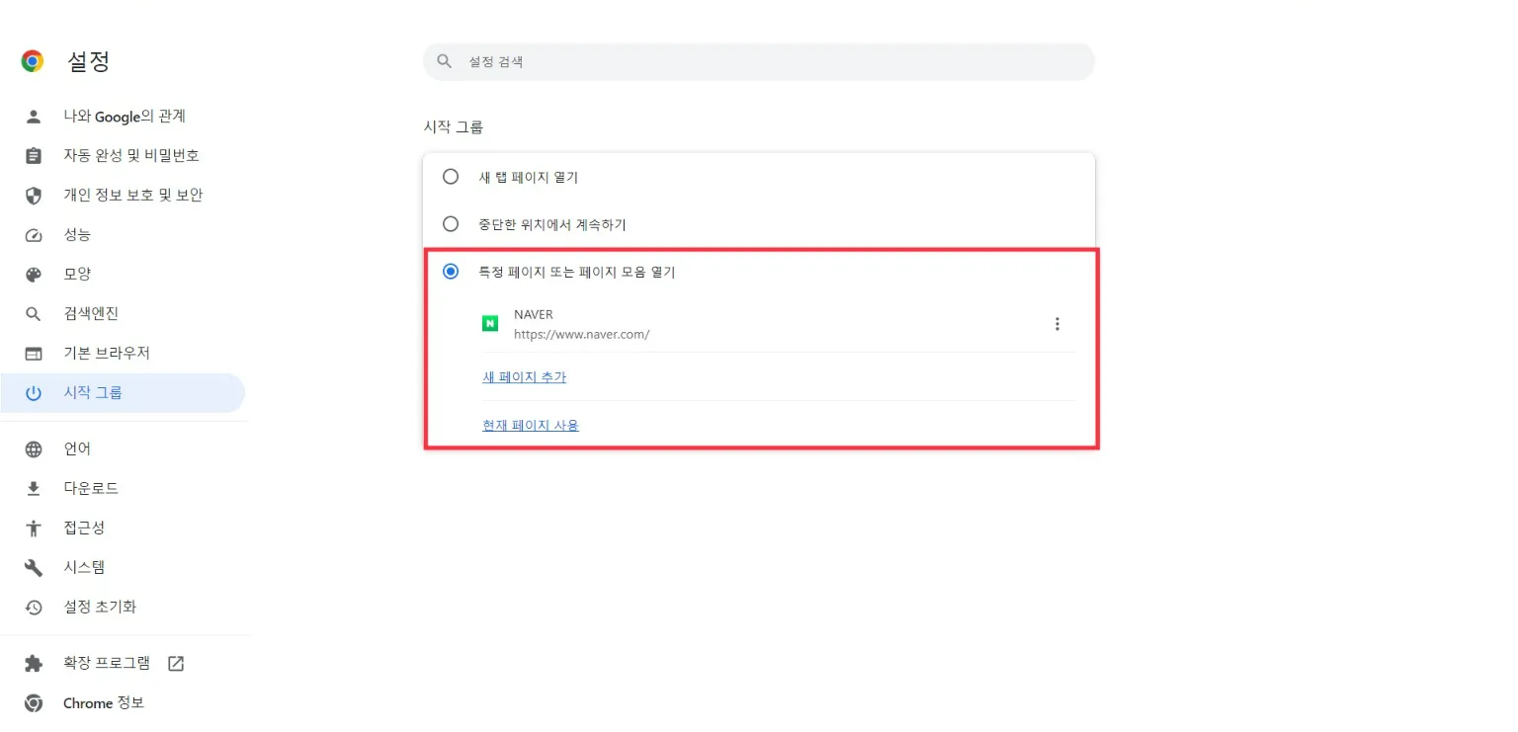Click the 현재 페이지 사용 link

point(530,425)
